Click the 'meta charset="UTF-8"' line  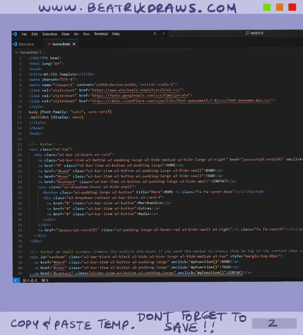coord(53,79)
